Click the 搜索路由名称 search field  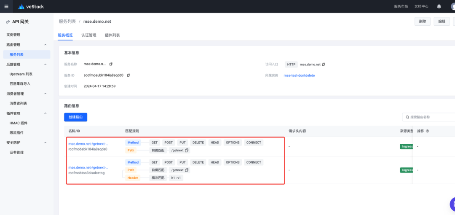[x=428, y=117]
